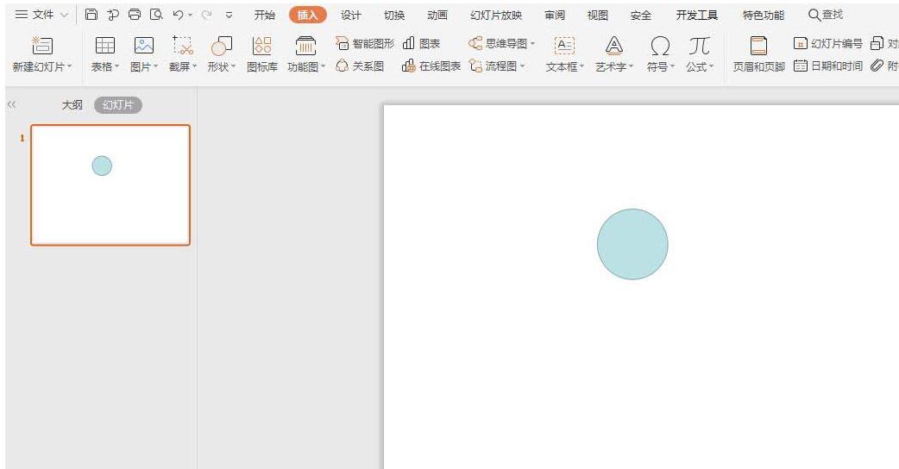Open the 动画 tab
Screen dimensions: 899x469
[x=437, y=15]
